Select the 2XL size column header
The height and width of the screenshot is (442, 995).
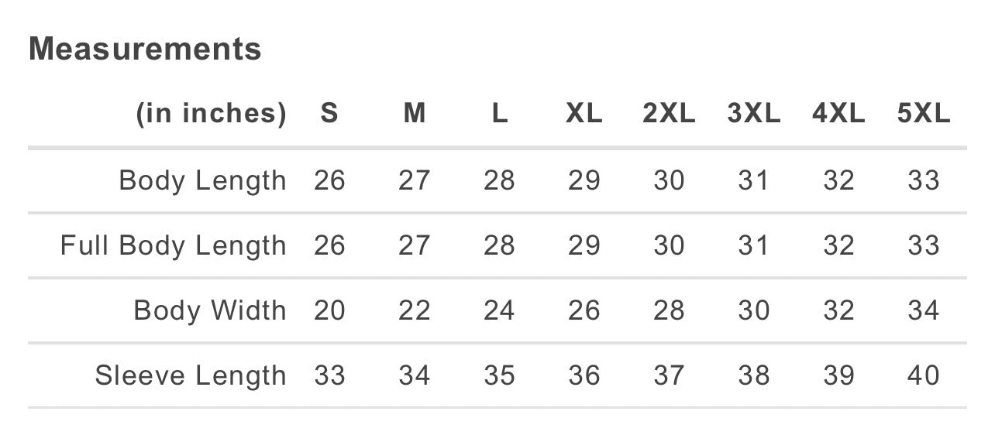pos(669,114)
